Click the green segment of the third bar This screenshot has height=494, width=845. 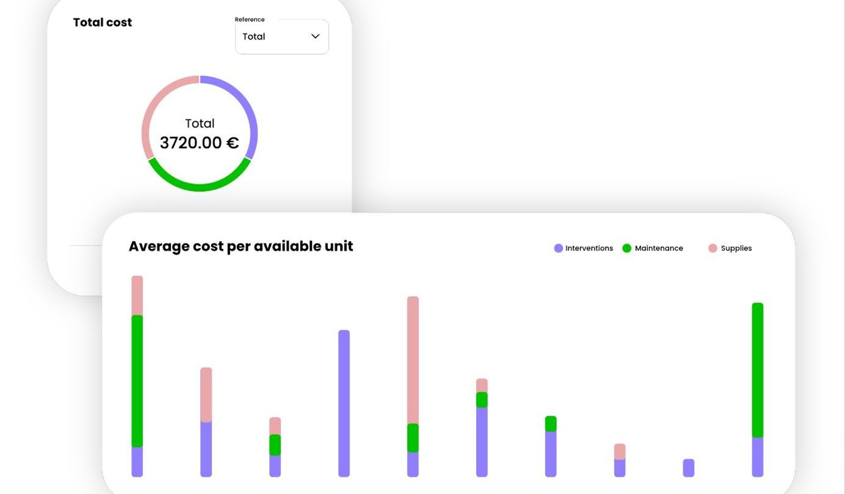pyautogui.click(x=275, y=445)
